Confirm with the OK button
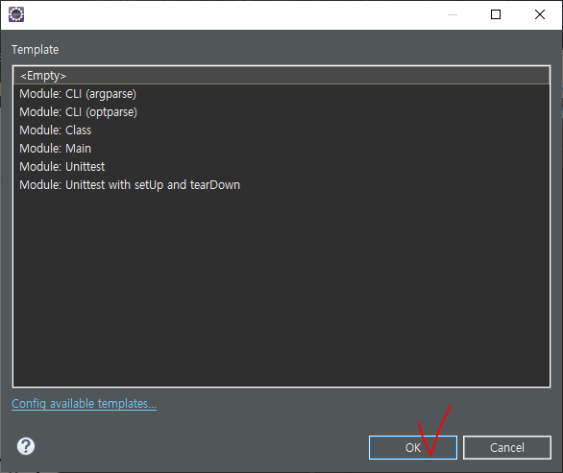The image size is (563, 473). 413,447
